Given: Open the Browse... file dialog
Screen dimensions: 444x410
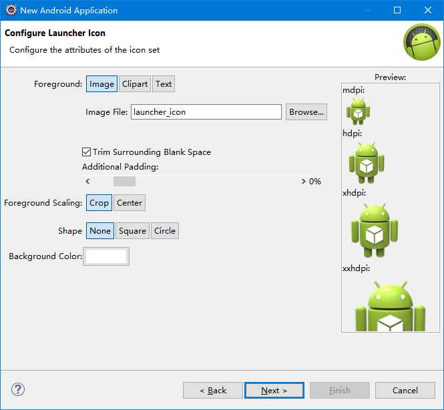Looking at the screenshot, I should pos(306,112).
